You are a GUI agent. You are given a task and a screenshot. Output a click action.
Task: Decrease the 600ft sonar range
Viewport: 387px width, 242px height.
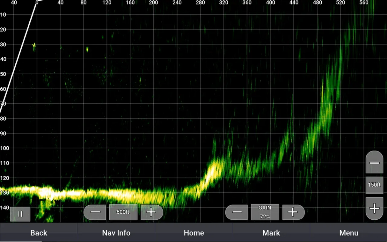(x=95, y=212)
